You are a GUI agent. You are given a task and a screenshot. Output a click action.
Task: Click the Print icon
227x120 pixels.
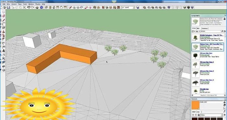[x=37, y=7]
